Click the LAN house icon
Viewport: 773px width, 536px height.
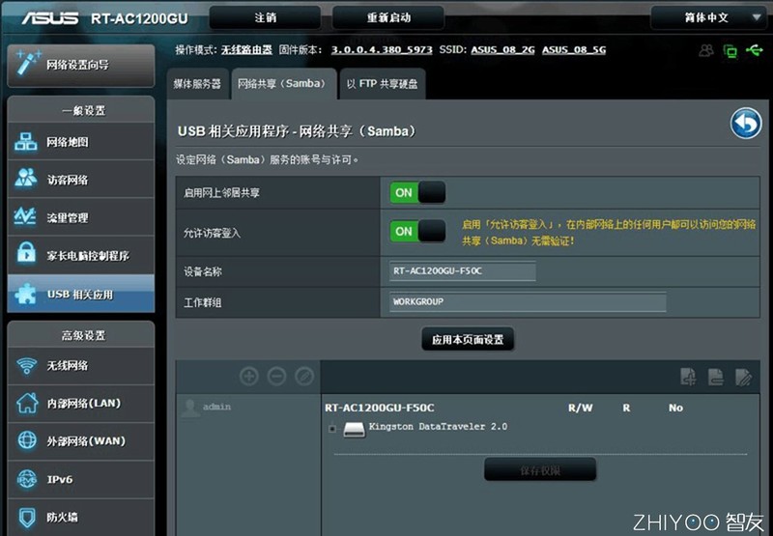[27, 403]
